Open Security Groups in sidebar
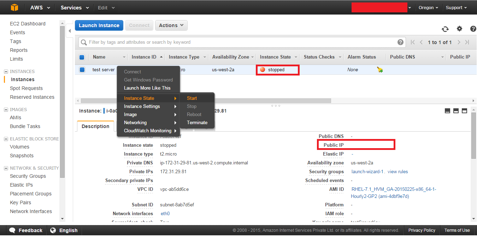This screenshot has width=477, height=236. pos(28,176)
